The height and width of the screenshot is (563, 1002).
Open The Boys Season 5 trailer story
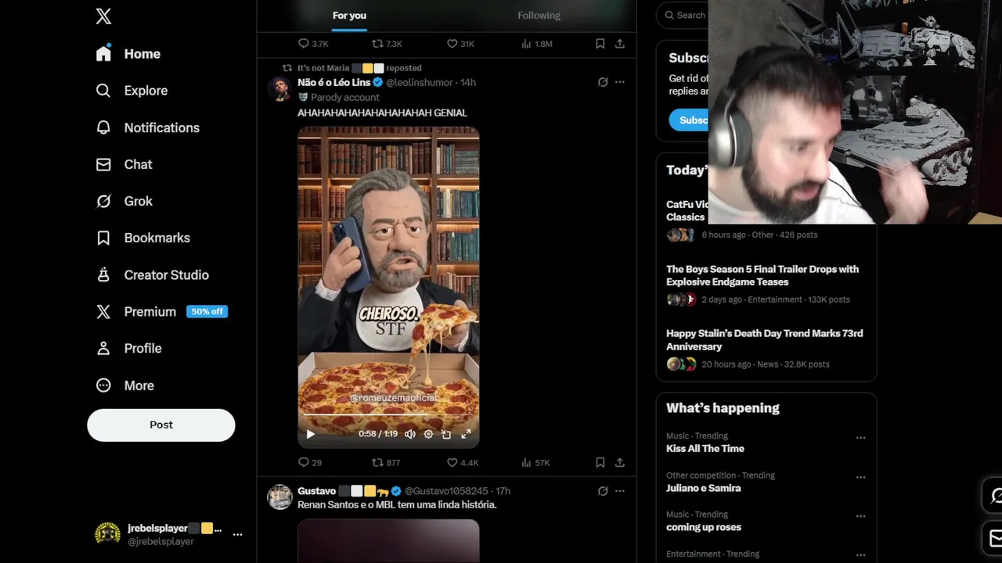pyautogui.click(x=766, y=284)
